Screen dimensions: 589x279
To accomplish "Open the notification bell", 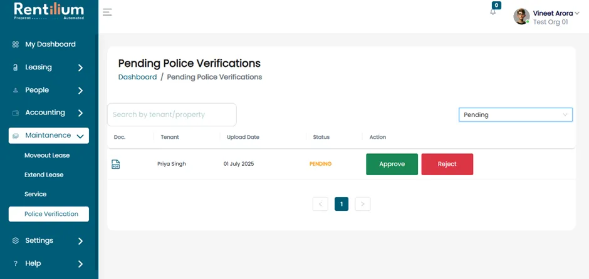I will point(493,12).
